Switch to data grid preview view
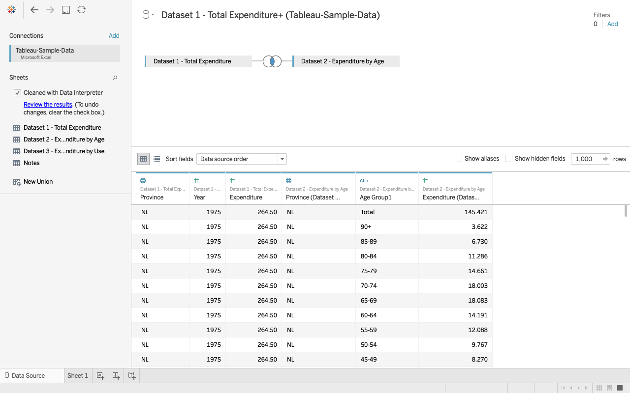Screen dimensions: 630x393 point(143,159)
